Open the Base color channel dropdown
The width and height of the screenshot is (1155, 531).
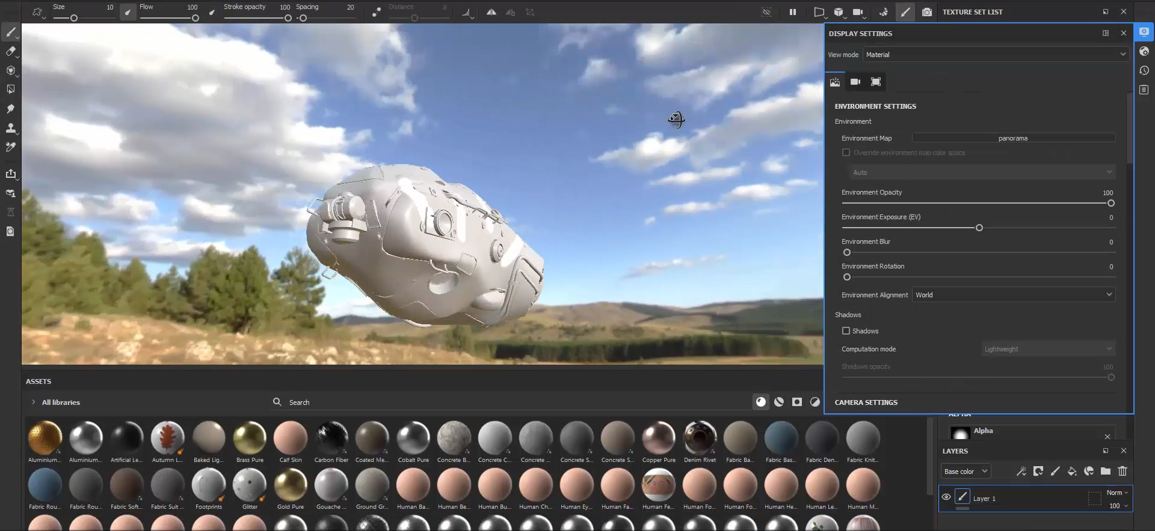966,472
